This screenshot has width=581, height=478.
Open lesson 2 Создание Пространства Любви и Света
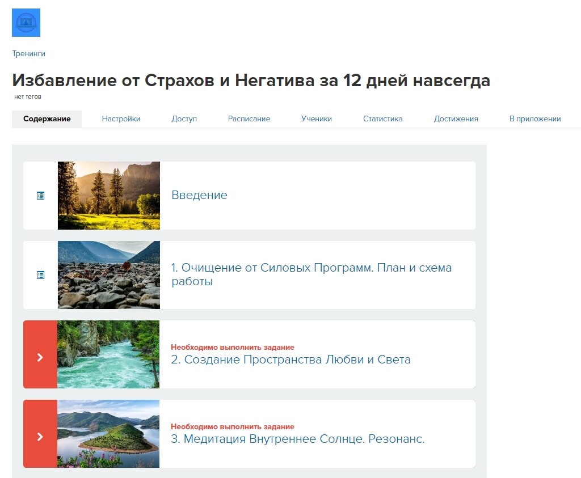(x=290, y=359)
